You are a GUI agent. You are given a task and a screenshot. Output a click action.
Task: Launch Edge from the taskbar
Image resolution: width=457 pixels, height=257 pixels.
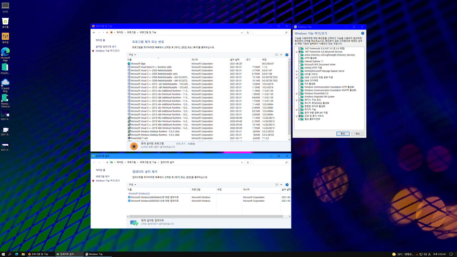(x=17, y=254)
